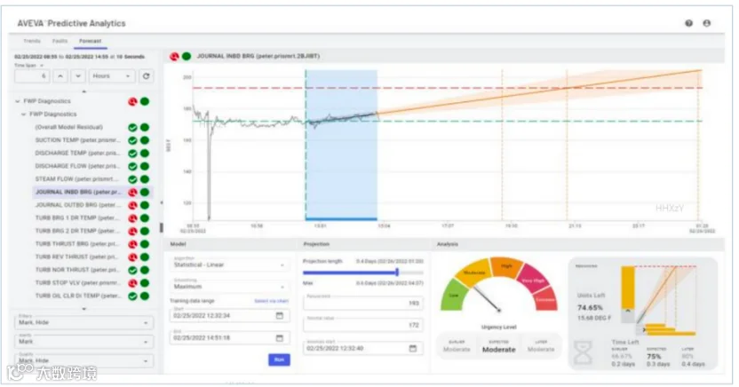Viewport: 739px width, 387px height.
Task: Click green check icon on TURB OIL CLR row
Action: tap(133, 296)
